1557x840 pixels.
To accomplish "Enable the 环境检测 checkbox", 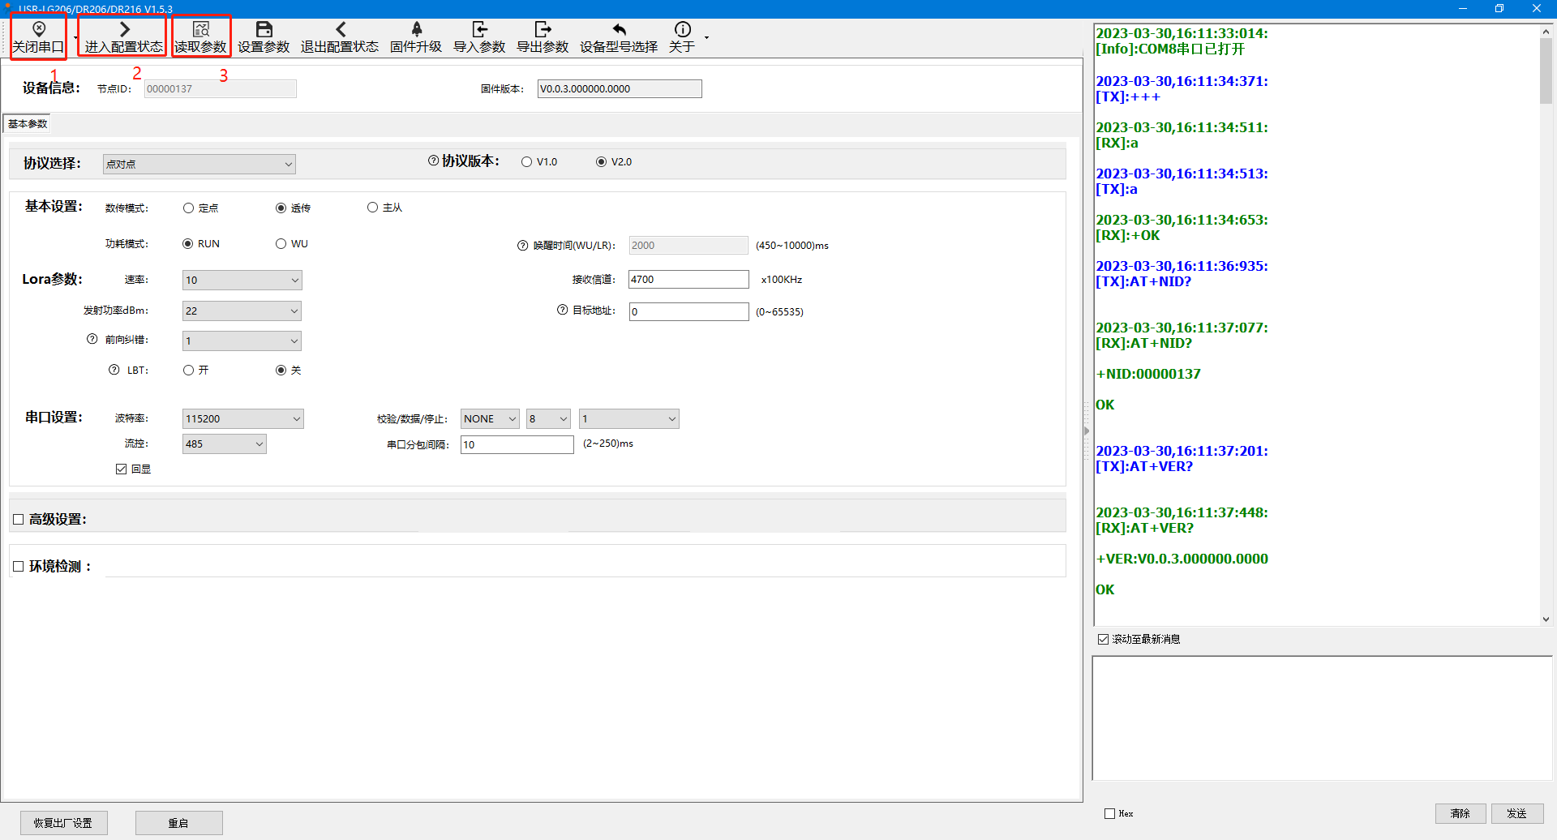I will pos(18,566).
